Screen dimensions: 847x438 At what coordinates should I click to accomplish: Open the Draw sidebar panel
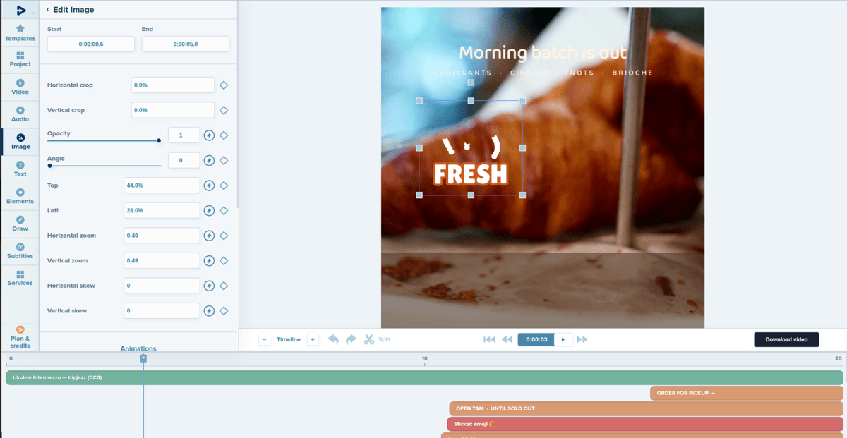pyautogui.click(x=20, y=224)
